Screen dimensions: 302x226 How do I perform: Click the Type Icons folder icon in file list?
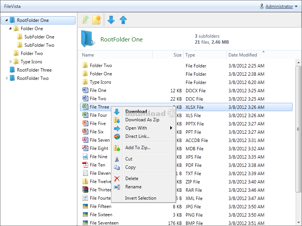[x=85, y=82]
